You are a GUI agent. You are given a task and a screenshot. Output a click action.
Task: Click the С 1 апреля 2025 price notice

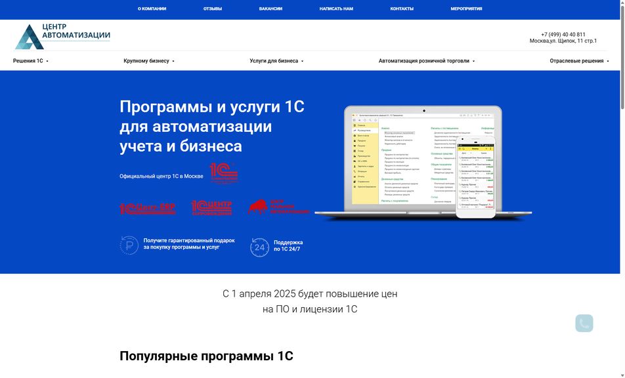click(310, 301)
